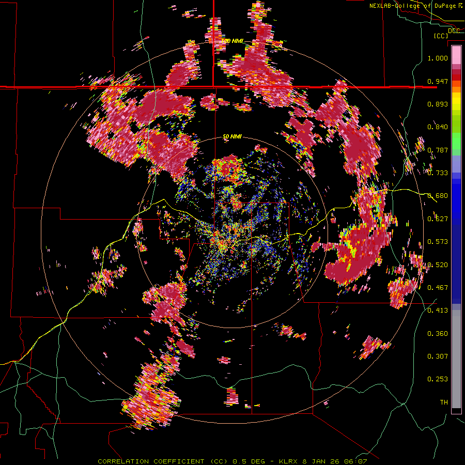Click the 0.787 legend value
465x465 pixels.
(x=438, y=150)
